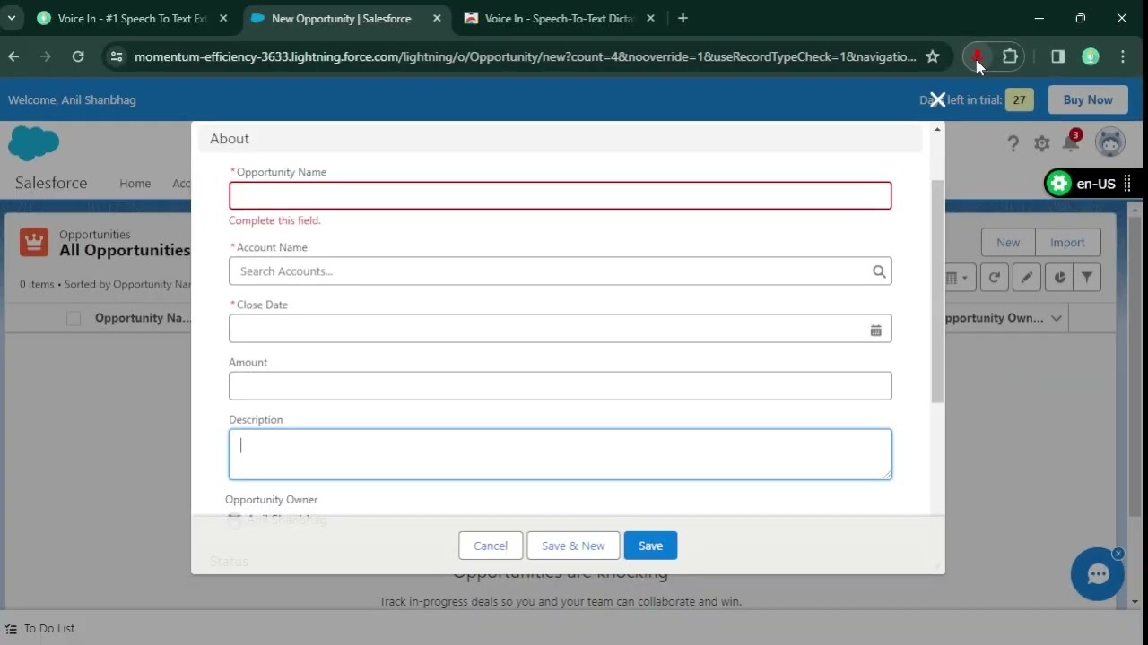Click Save & New button
The height and width of the screenshot is (645, 1148).
coord(573,546)
